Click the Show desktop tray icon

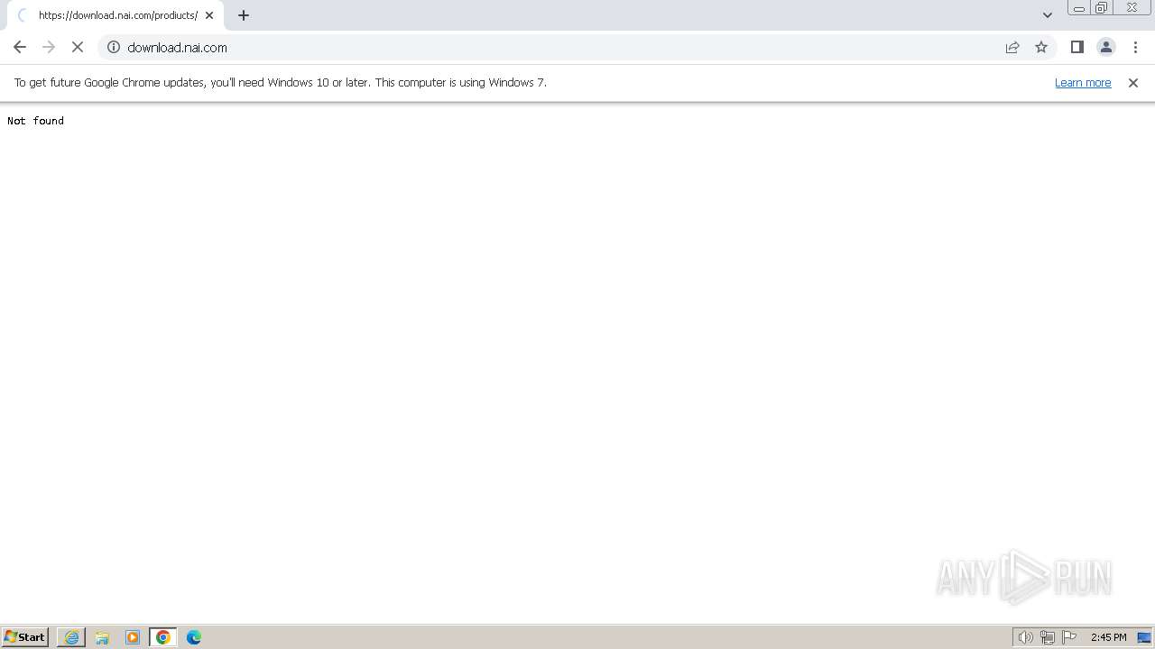[x=1144, y=637]
